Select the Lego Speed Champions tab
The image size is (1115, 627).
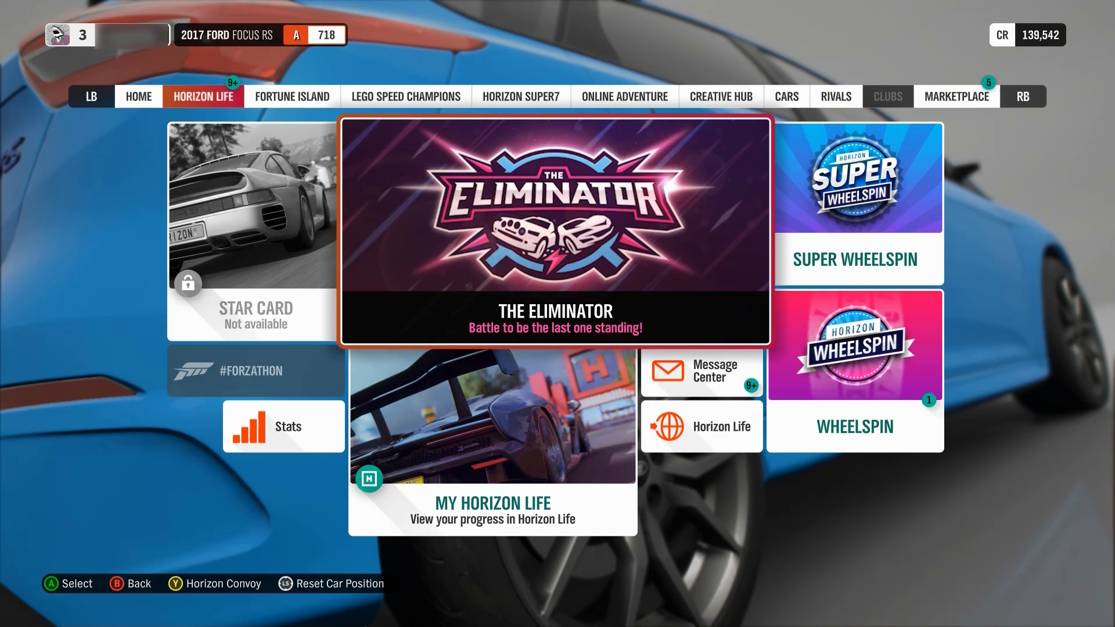(406, 96)
